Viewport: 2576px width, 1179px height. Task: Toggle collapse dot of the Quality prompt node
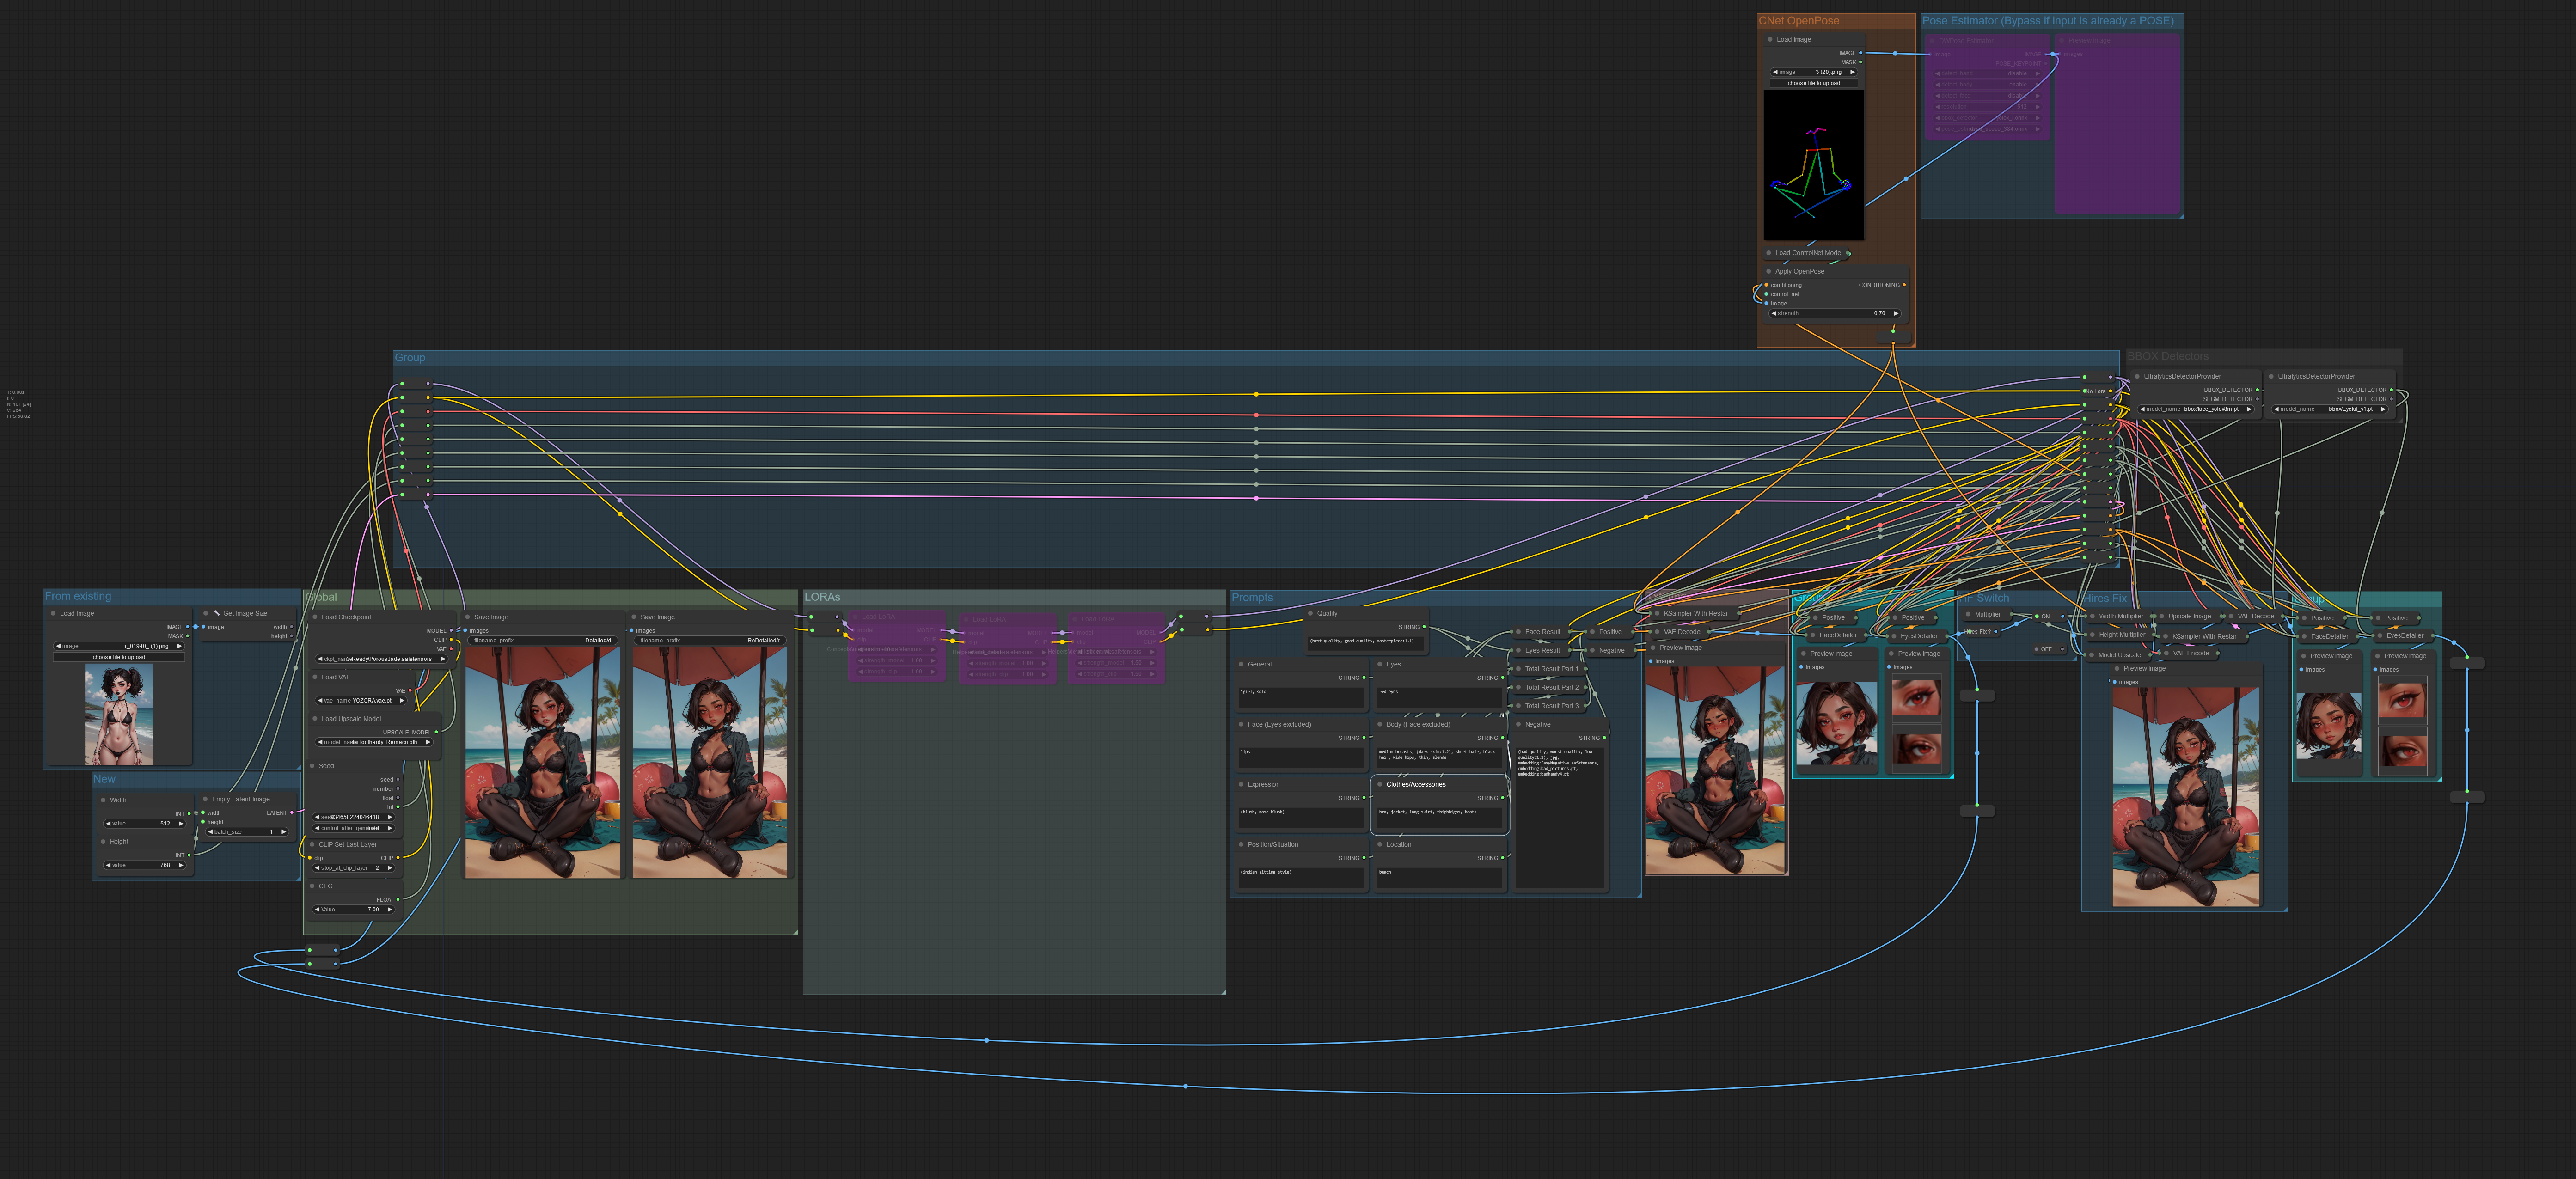click(1310, 613)
